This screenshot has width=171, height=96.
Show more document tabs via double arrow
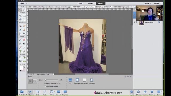point(132,7)
